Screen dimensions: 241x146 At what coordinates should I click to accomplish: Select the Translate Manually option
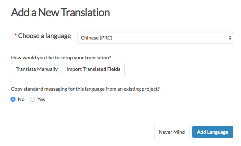[37, 69]
